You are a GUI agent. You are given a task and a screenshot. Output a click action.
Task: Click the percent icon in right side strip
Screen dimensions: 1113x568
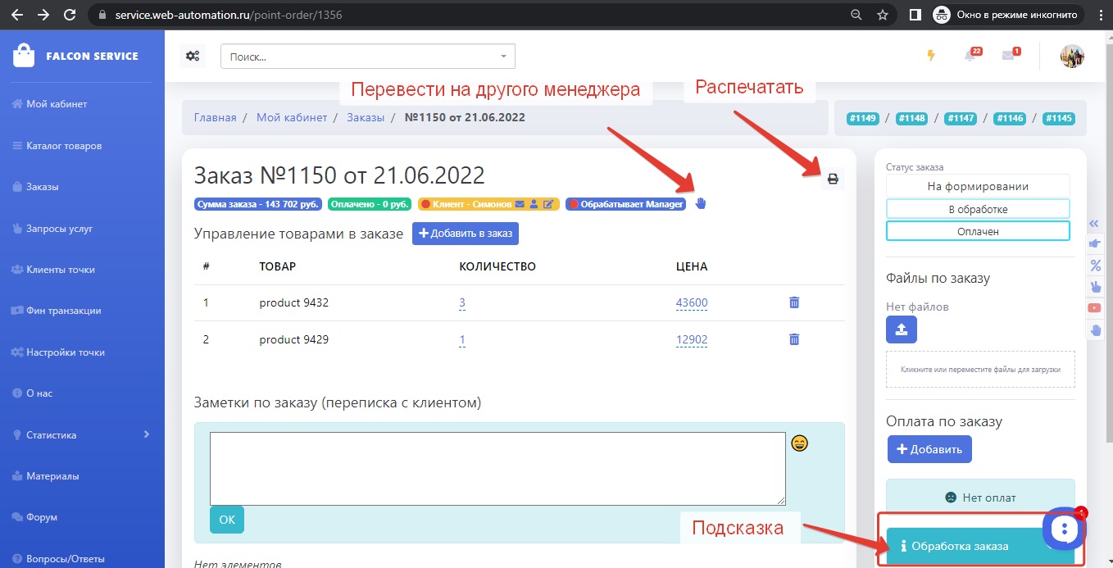1095,266
